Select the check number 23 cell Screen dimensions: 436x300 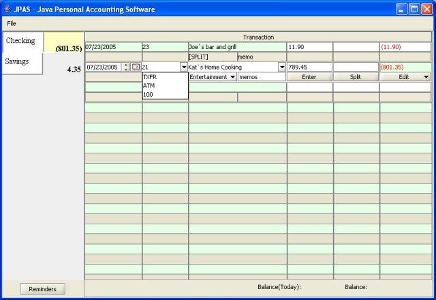[x=165, y=47]
